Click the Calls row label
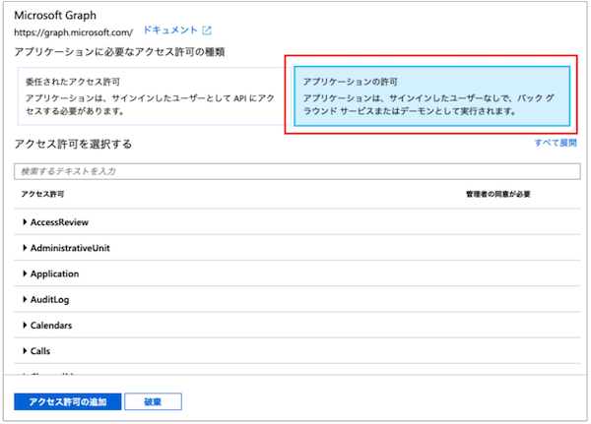The height and width of the screenshot is (424, 591). pos(40,351)
